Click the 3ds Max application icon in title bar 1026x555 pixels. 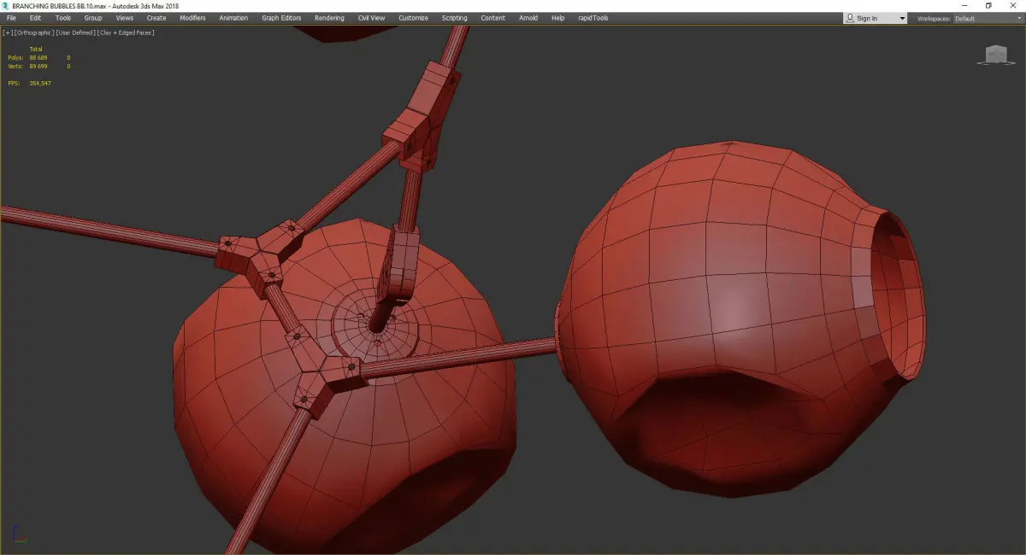tap(6, 5)
